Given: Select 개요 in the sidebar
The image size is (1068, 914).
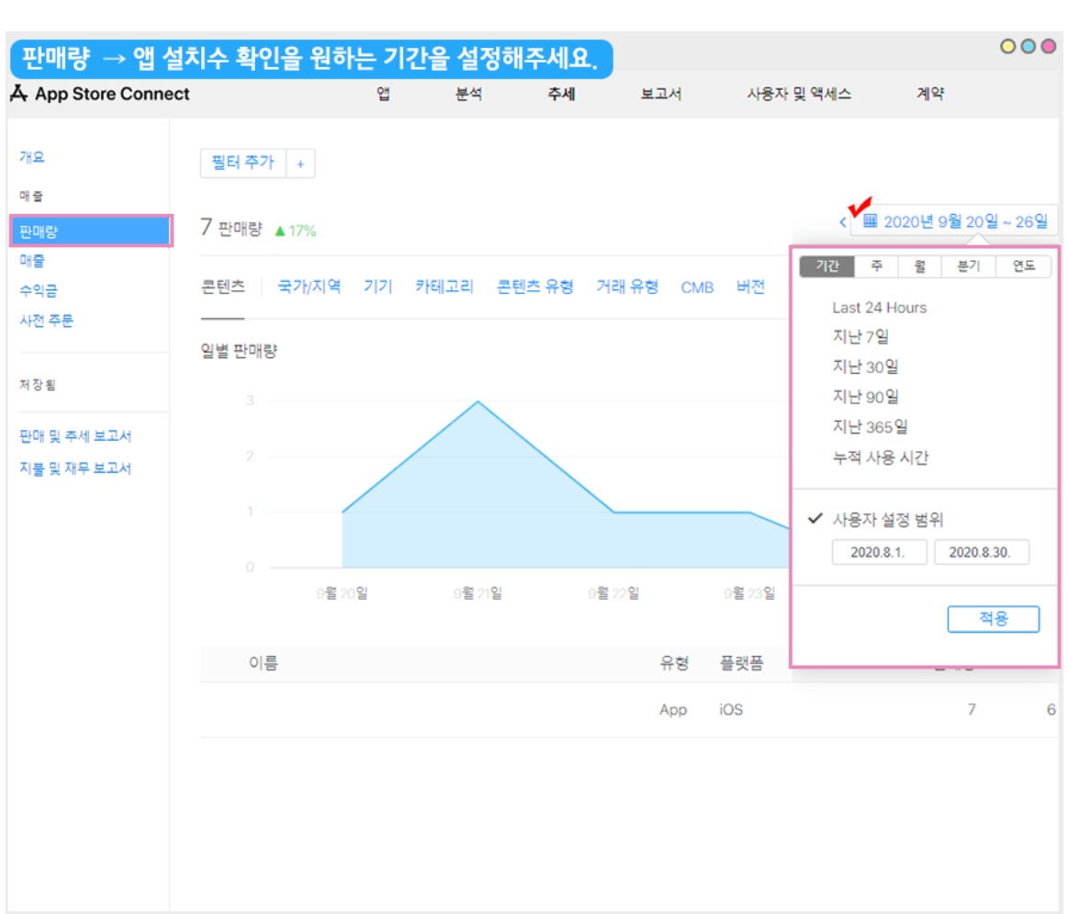Looking at the screenshot, I should pyautogui.click(x=32, y=157).
